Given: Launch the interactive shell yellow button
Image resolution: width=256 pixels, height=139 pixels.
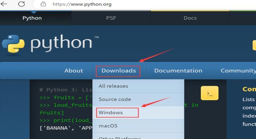Looking at the screenshot, I should coord(209,93).
